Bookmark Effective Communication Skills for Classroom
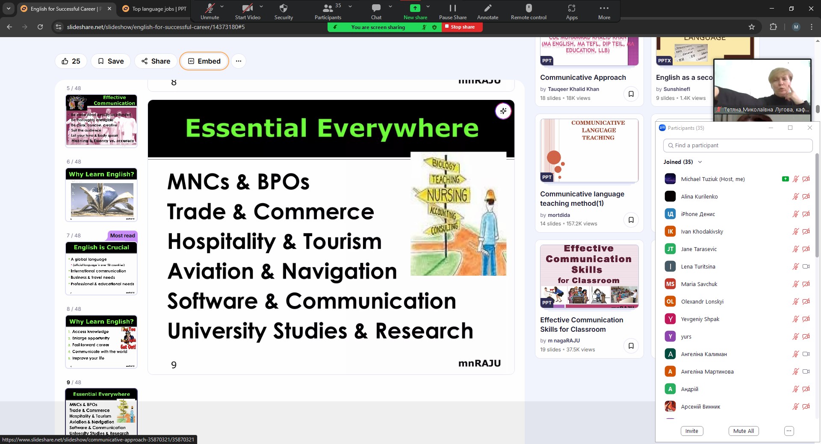This screenshot has width=821, height=444. (631, 346)
